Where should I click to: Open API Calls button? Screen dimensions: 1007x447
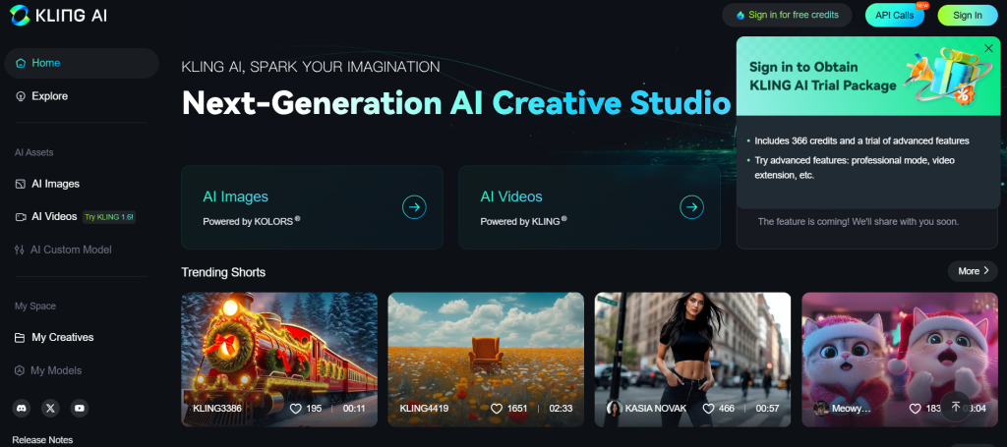[895, 16]
